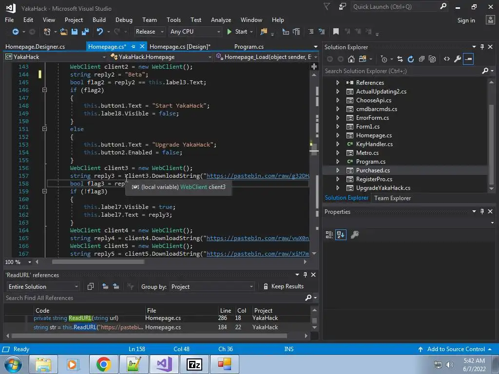Open Properties wrench in Solution Explorer toolbar
The image size is (499, 374).
[457, 59]
